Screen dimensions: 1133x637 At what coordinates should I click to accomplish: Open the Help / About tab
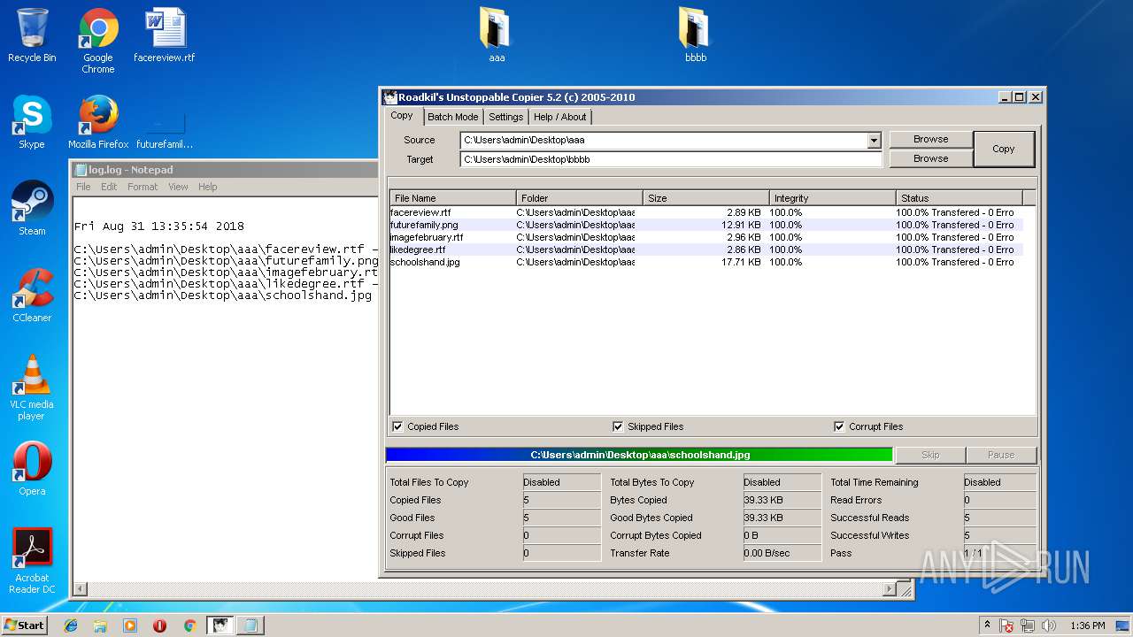pyautogui.click(x=559, y=117)
